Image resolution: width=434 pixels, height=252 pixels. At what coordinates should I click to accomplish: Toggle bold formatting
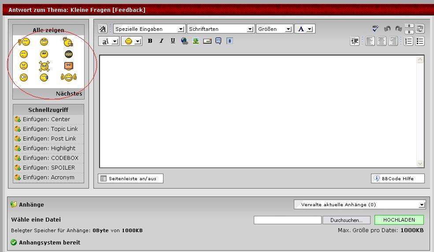click(150, 41)
